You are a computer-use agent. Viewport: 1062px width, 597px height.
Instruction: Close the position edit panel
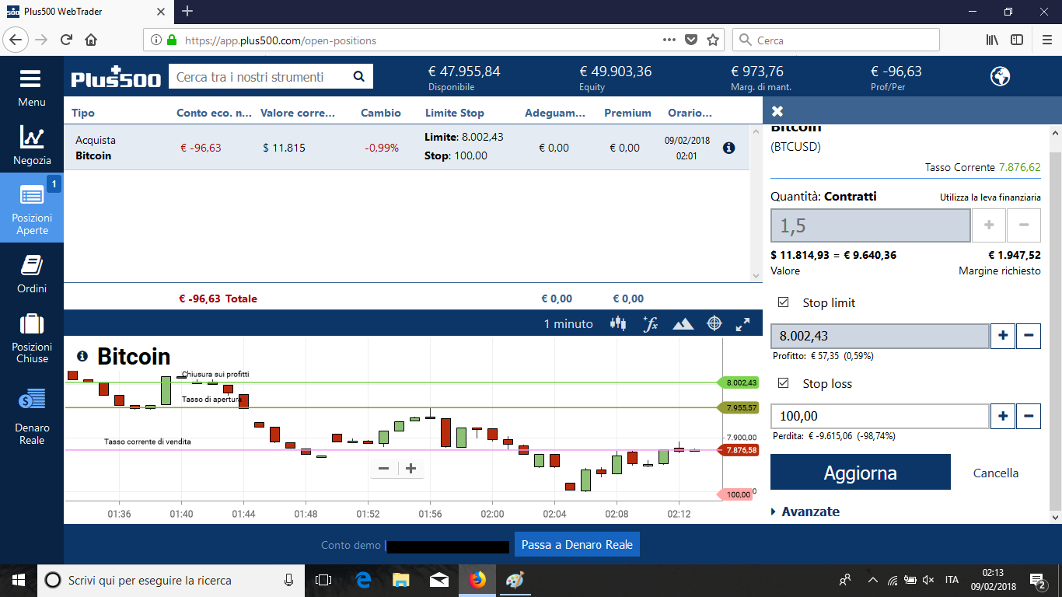(777, 111)
